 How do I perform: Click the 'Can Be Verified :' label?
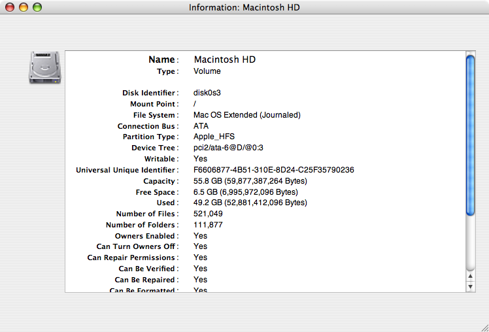(149, 269)
